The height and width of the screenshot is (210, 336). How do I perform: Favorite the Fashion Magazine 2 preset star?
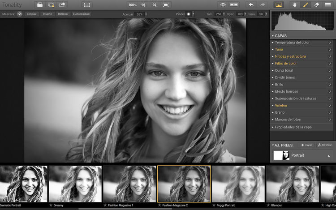[159, 205]
